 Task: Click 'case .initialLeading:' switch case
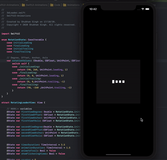26,67
